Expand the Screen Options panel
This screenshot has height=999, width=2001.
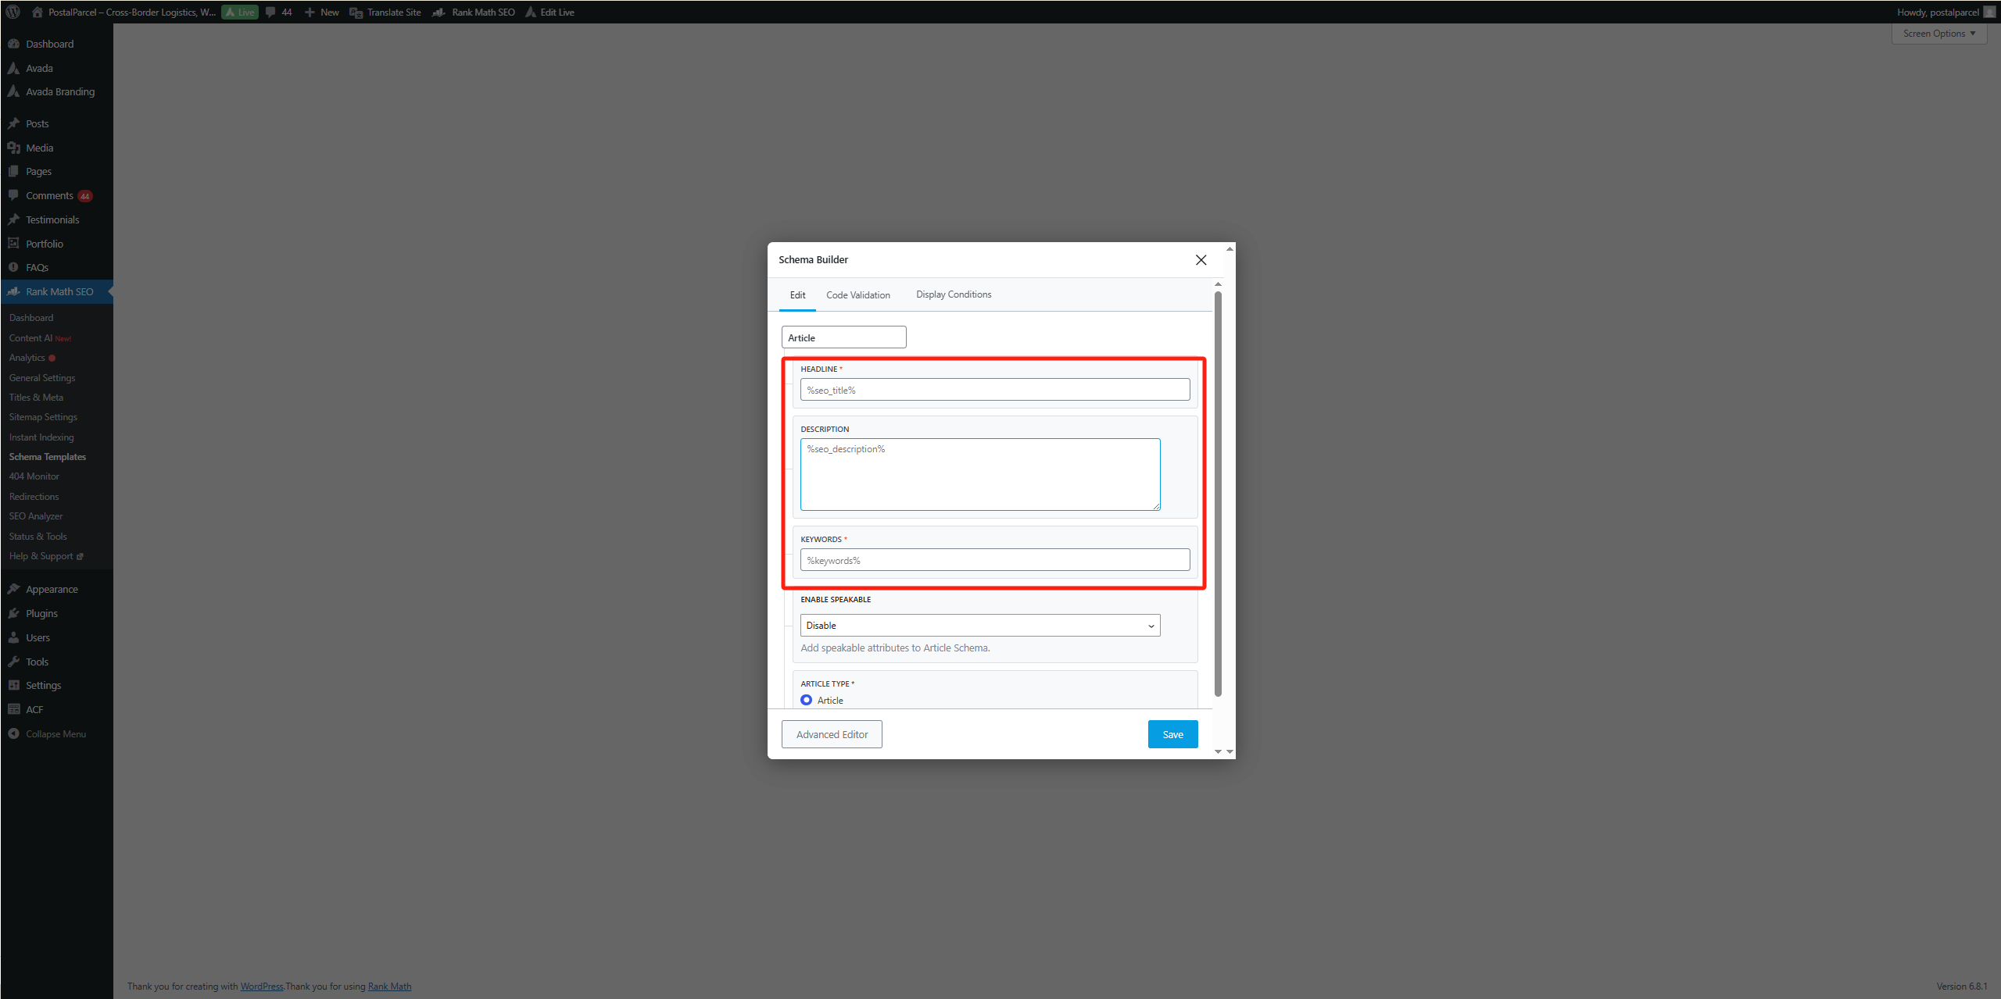(1938, 33)
